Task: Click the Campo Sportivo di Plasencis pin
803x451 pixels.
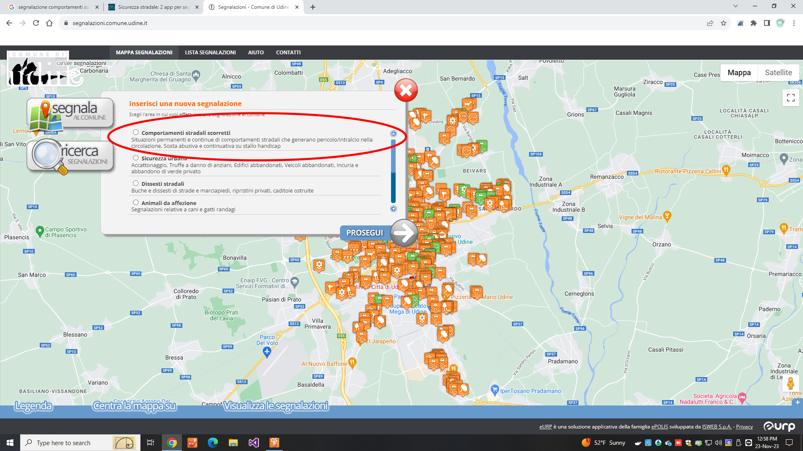Action: [x=40, y=231]
